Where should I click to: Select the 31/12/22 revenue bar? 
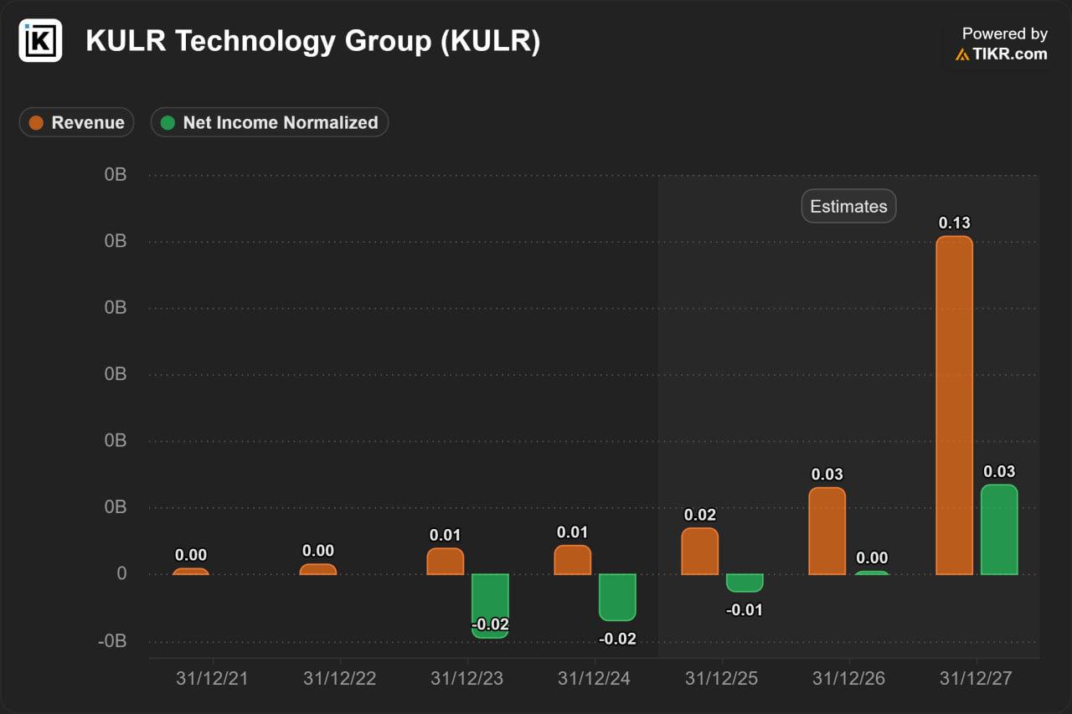pos(317,569)
